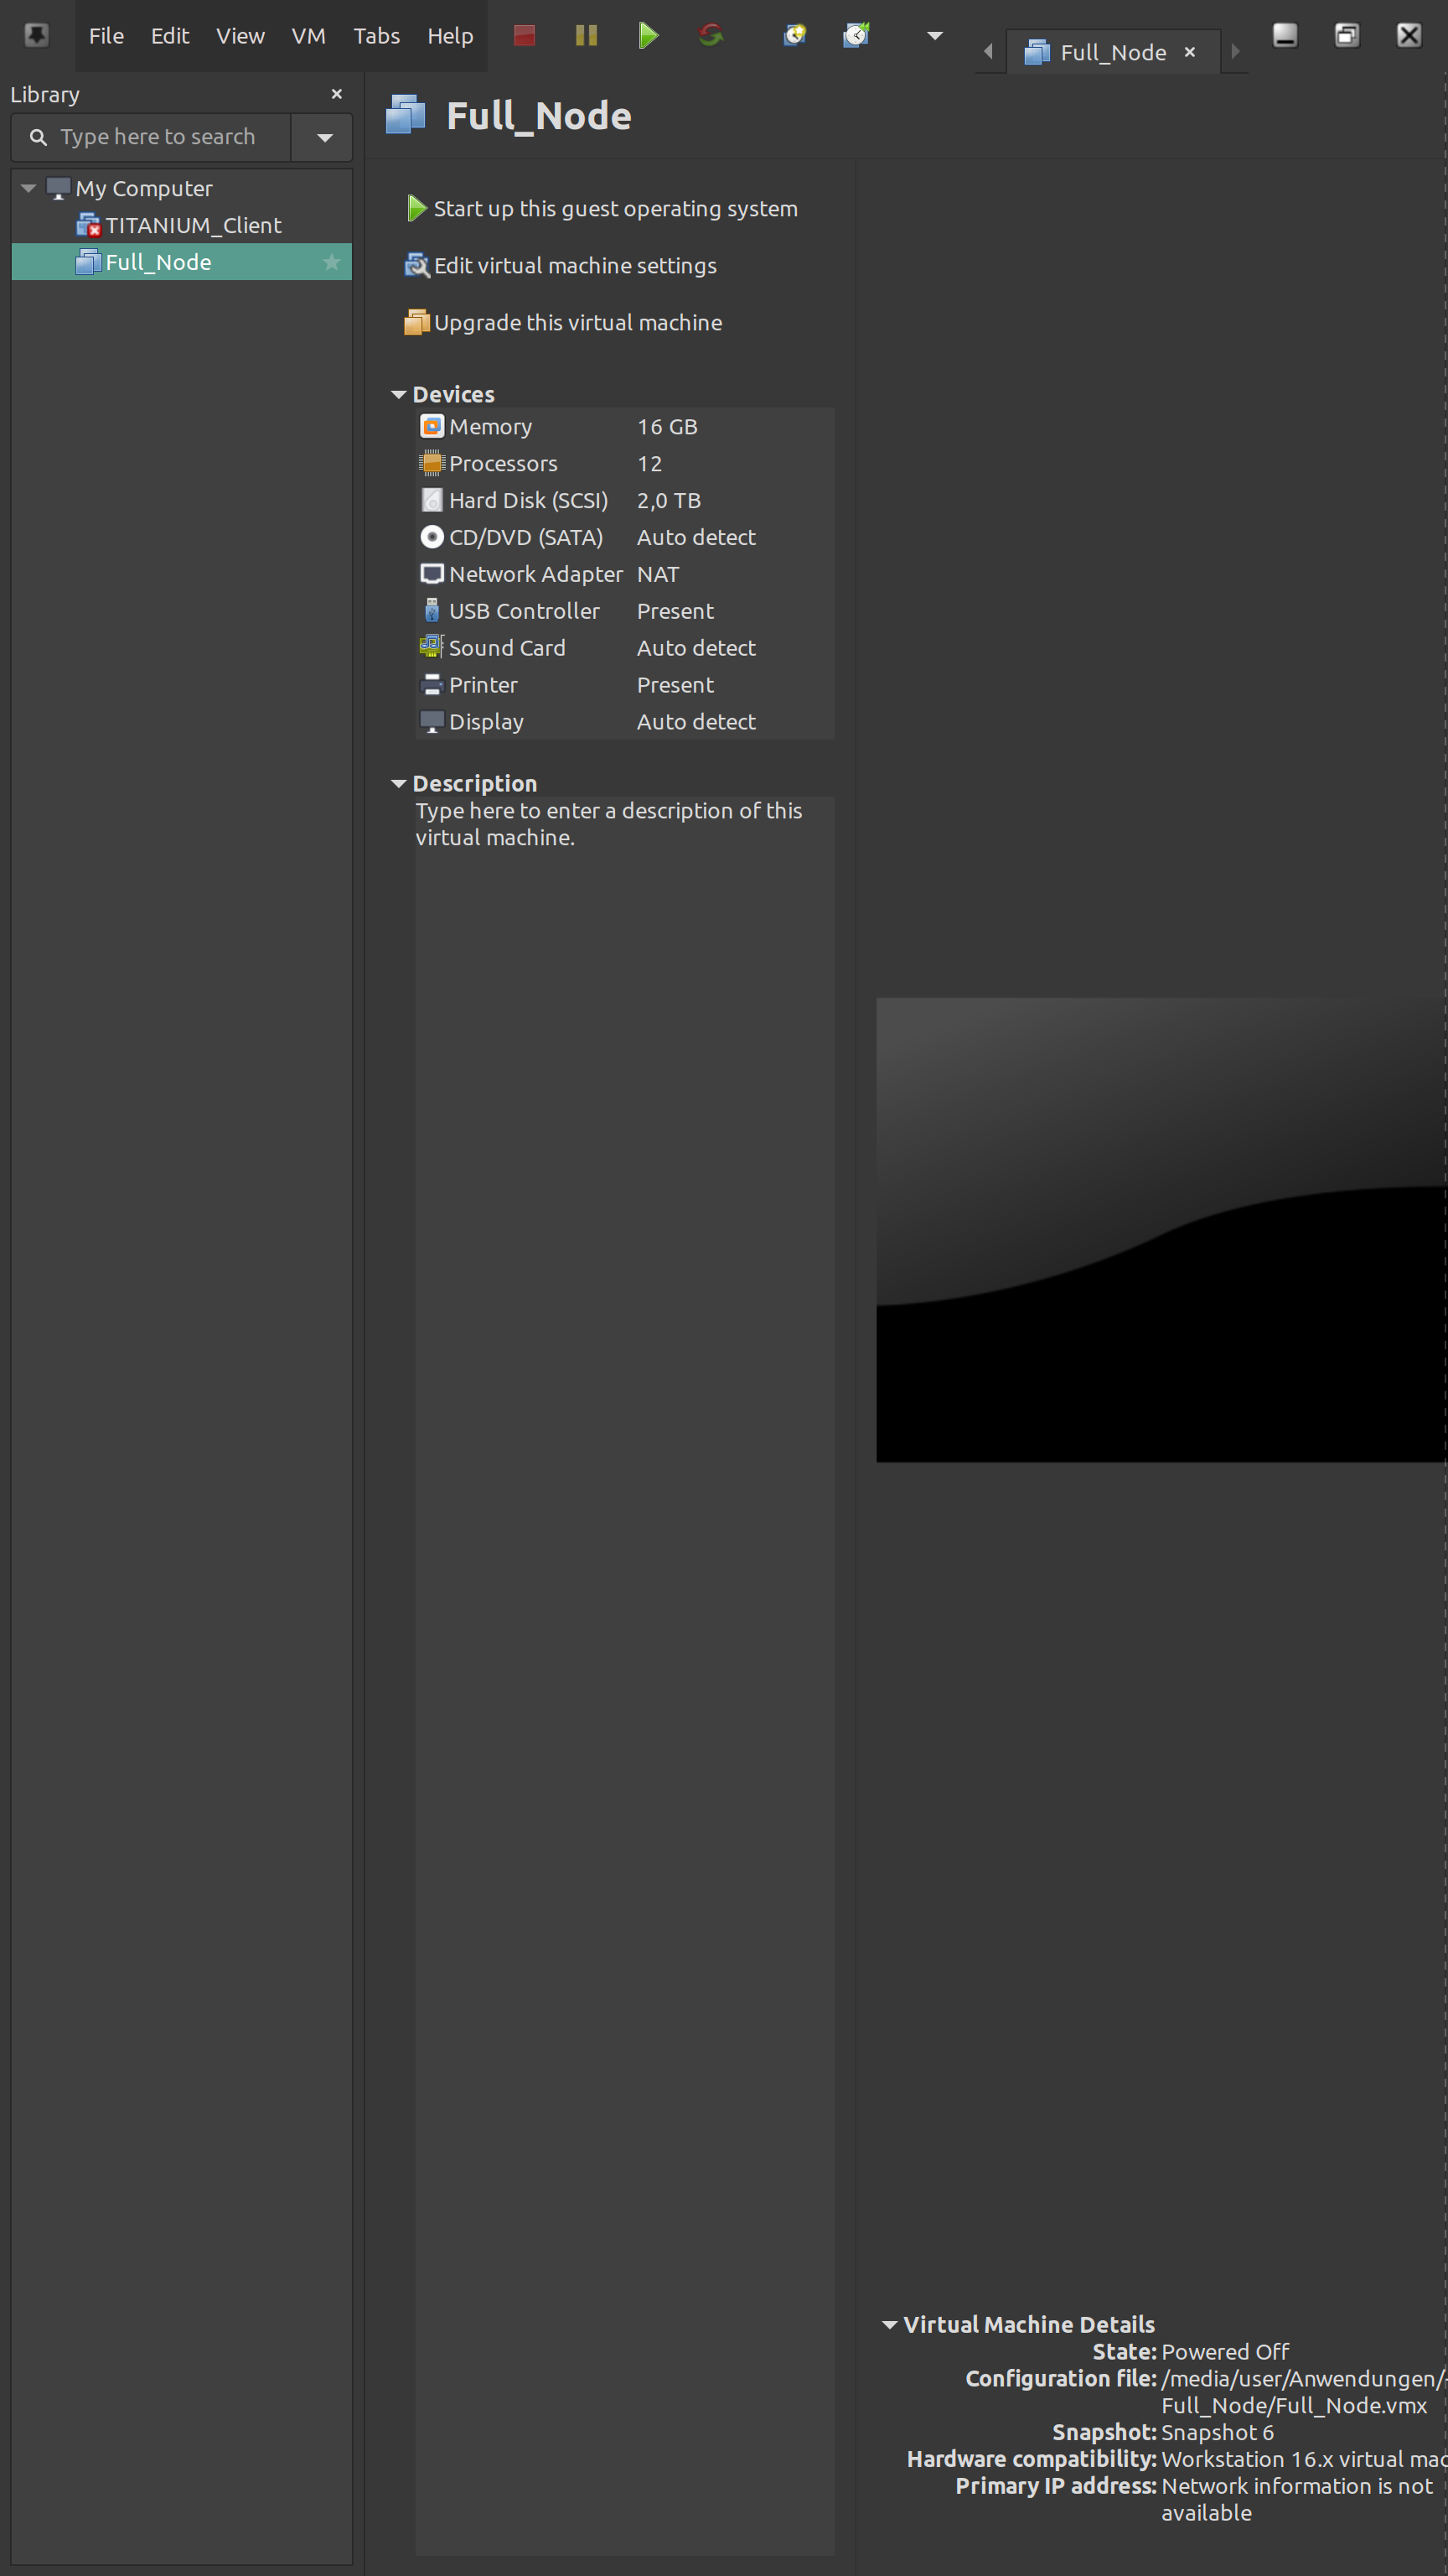Restore down the window
This screenshot has width=1448, height=2576.
tap(1347, 36)
